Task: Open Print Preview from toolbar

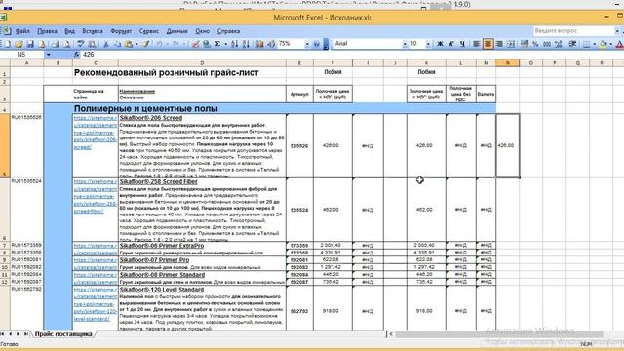Action: click(67, 44)
